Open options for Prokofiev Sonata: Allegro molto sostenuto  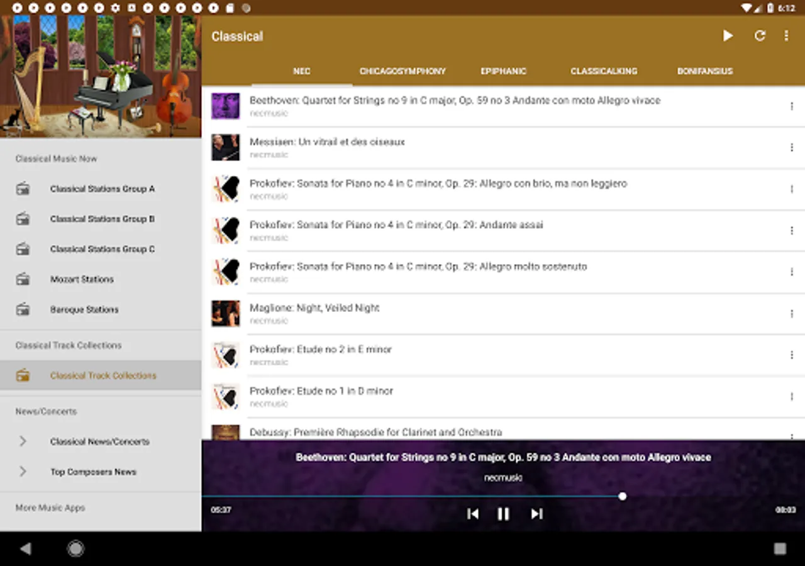[791, 272]
